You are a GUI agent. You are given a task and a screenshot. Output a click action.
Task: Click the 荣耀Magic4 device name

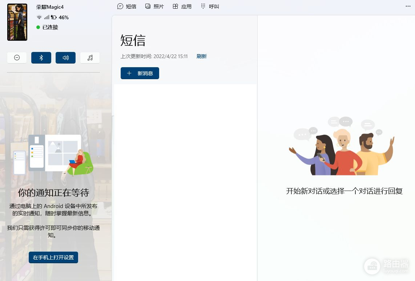[x=50, y=7]
